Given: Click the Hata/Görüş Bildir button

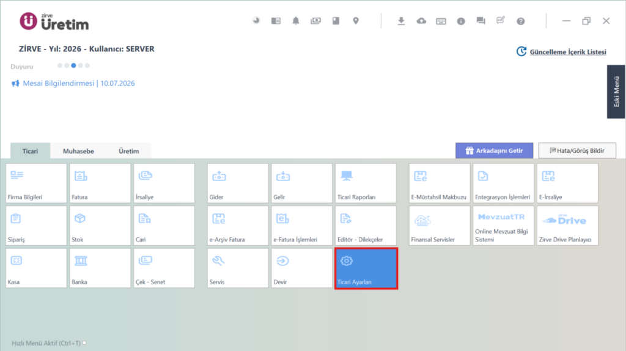Looking at the screenshot, I should point(577,150).
